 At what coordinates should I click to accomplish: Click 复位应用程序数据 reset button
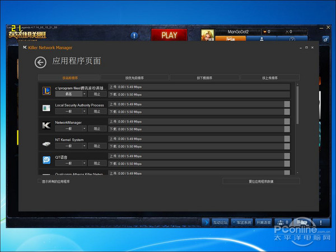pyautogui.click(x=261, y=181)
